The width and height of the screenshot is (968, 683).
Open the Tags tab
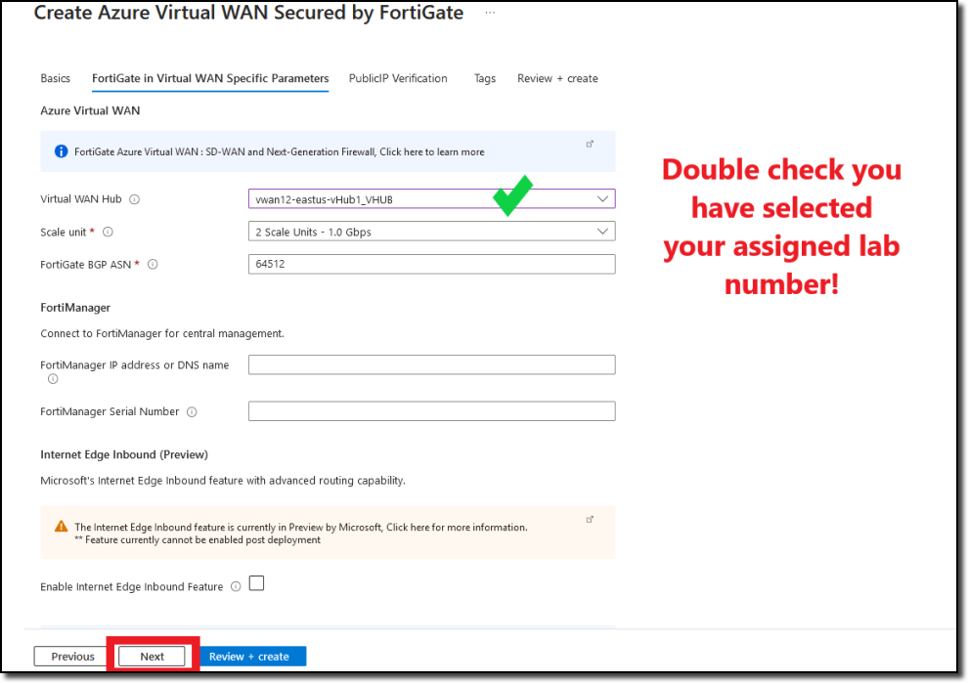(x=485, y=78)
